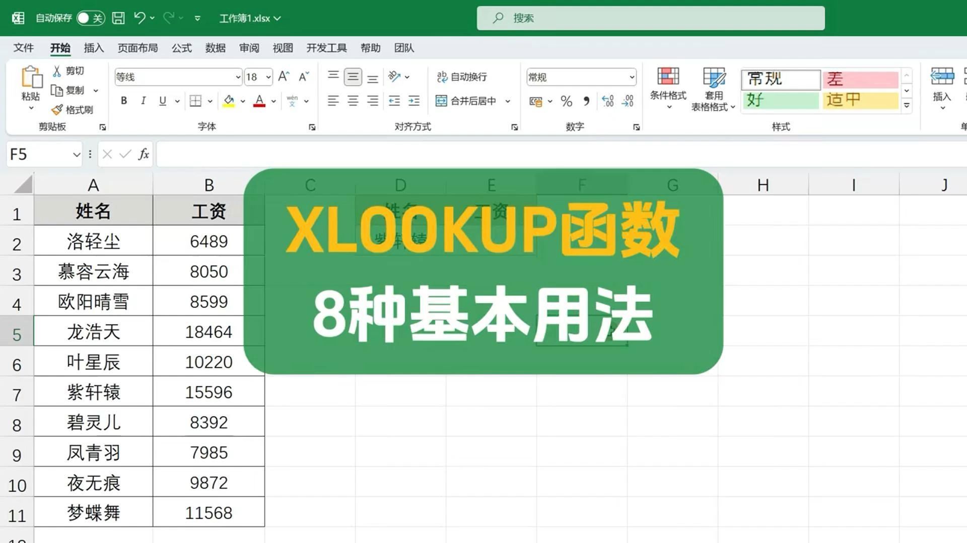Screen dimensions: 967x543
Task: Click the Save icon in title bar
Action: pyautogui.click(x=118, y=18)
